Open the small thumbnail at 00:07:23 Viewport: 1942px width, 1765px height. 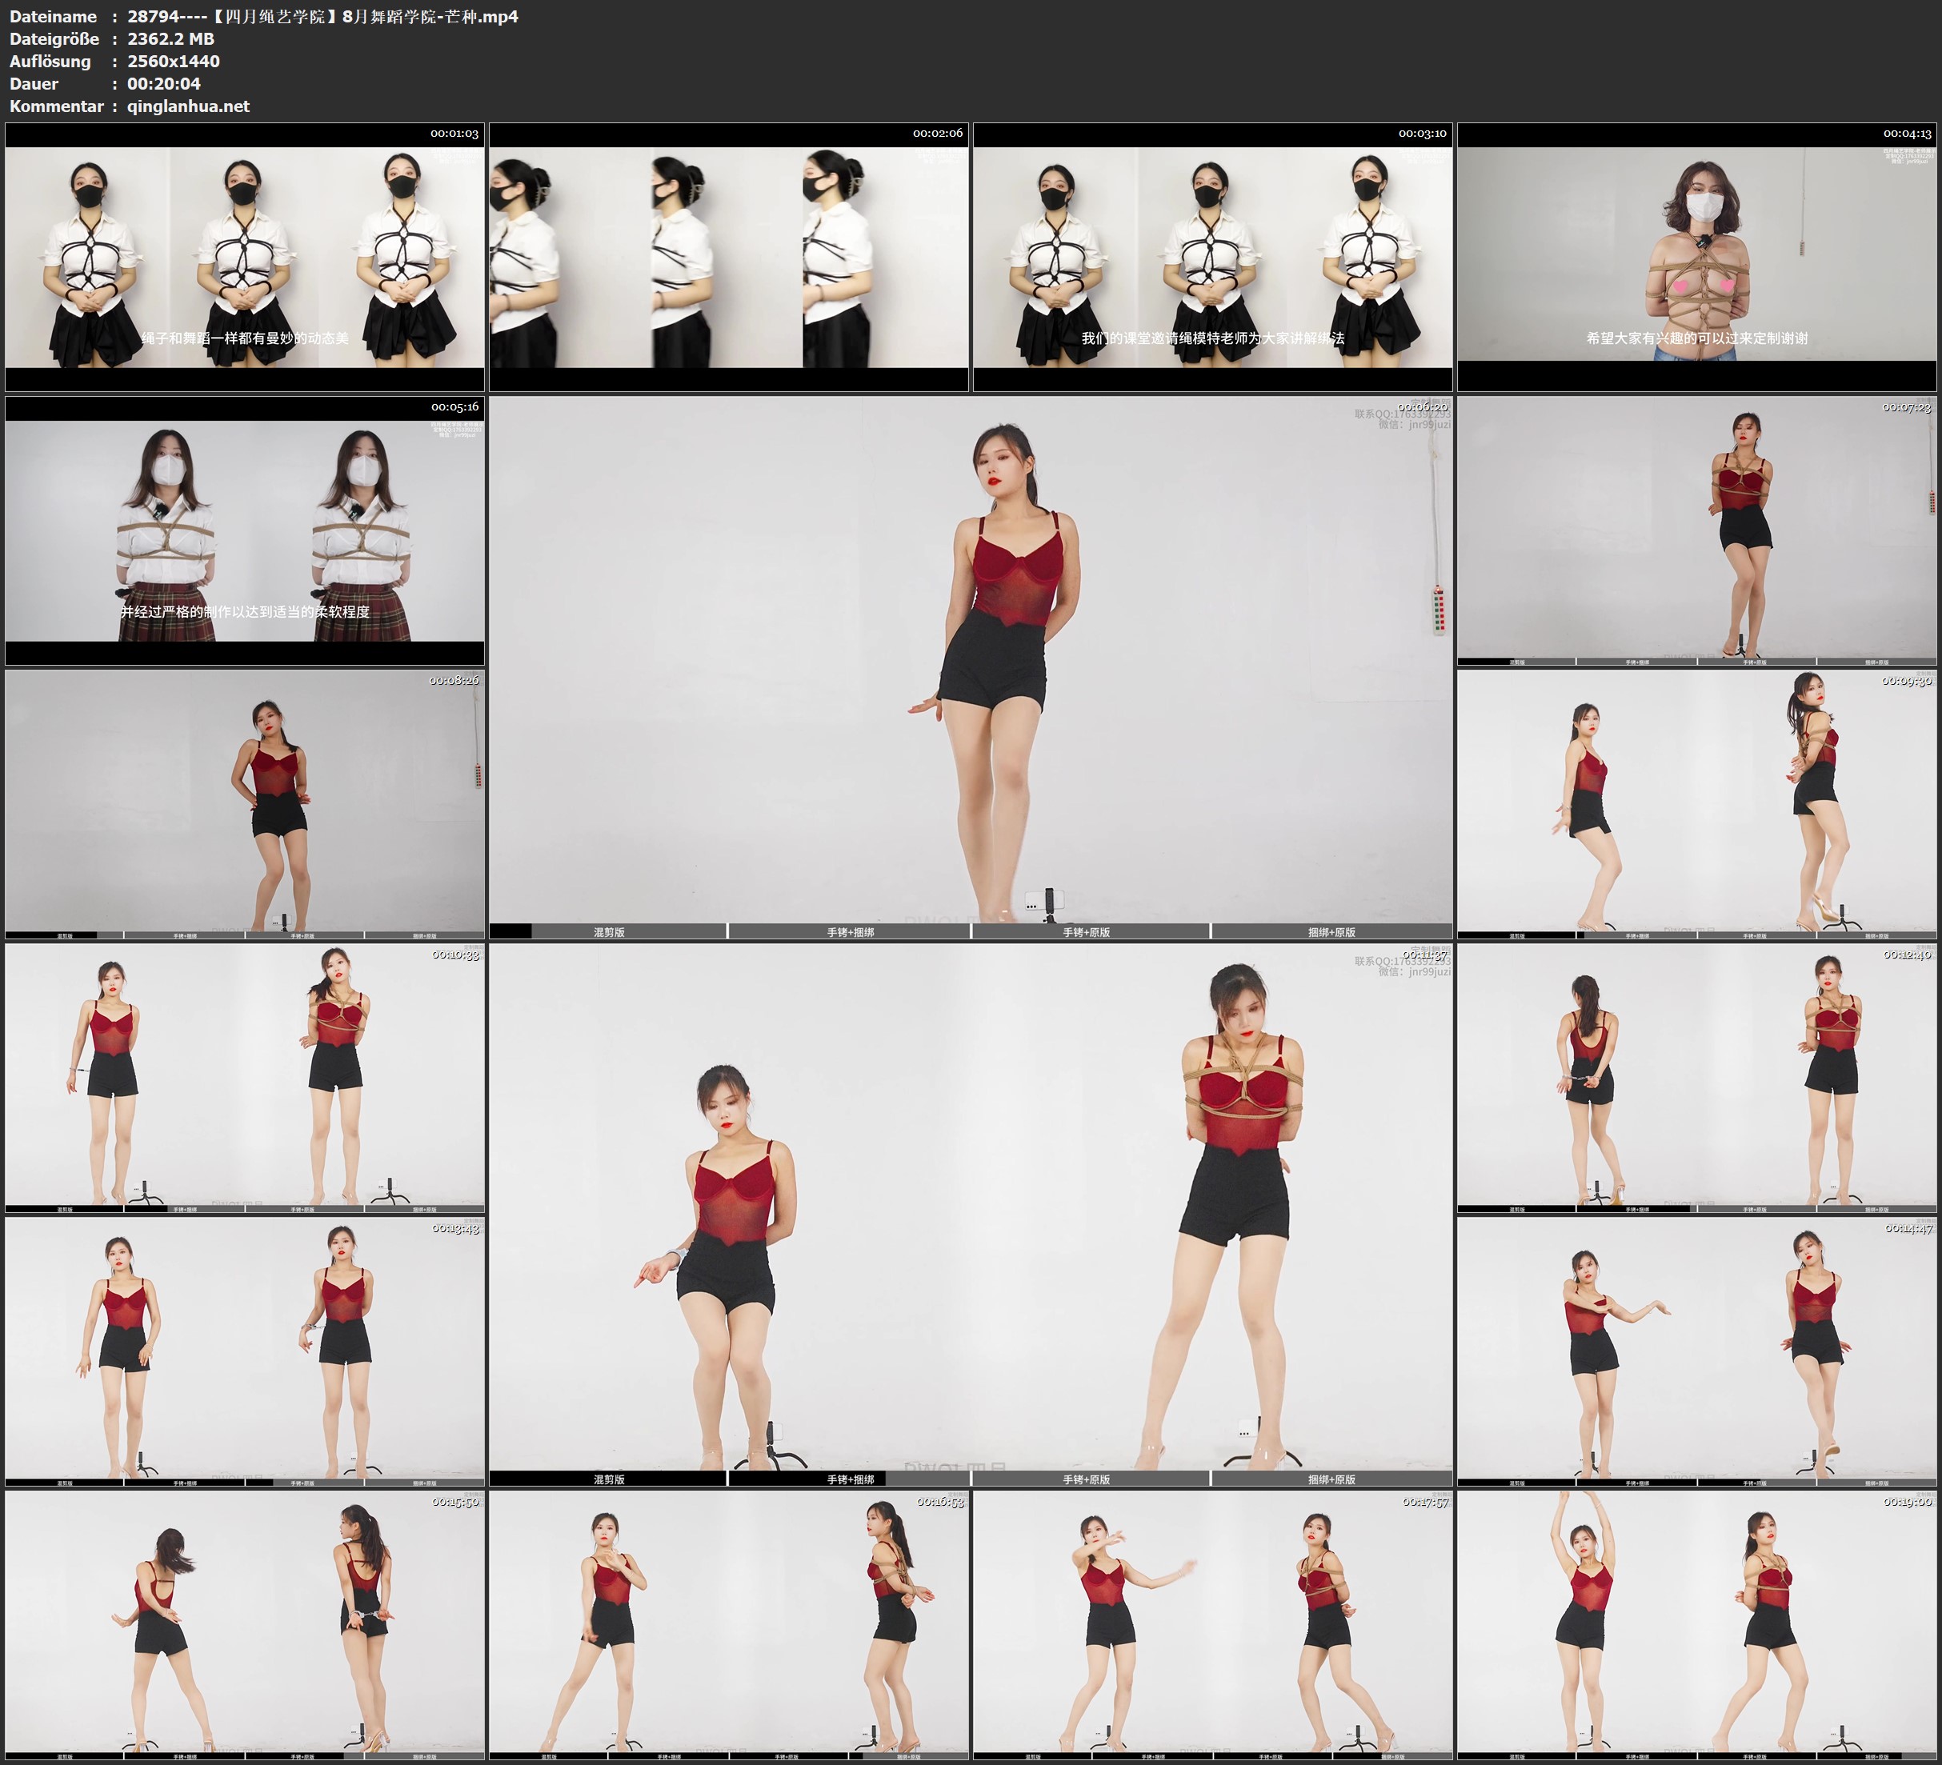(x=1696, y=530)
